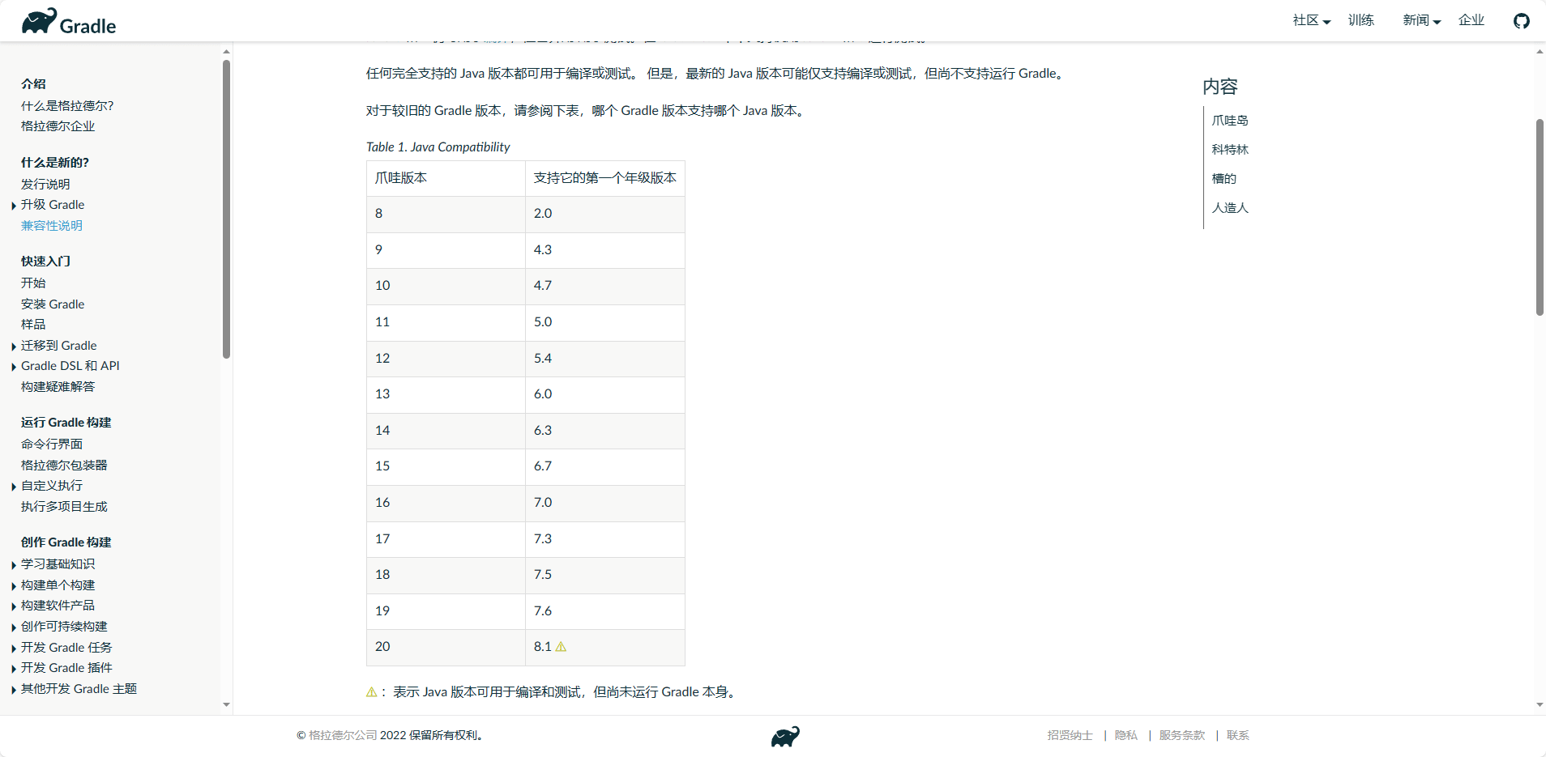Expand Gradle DSL 和 API section
Viewport: 1546px width, 757px height.
point(14,367)
